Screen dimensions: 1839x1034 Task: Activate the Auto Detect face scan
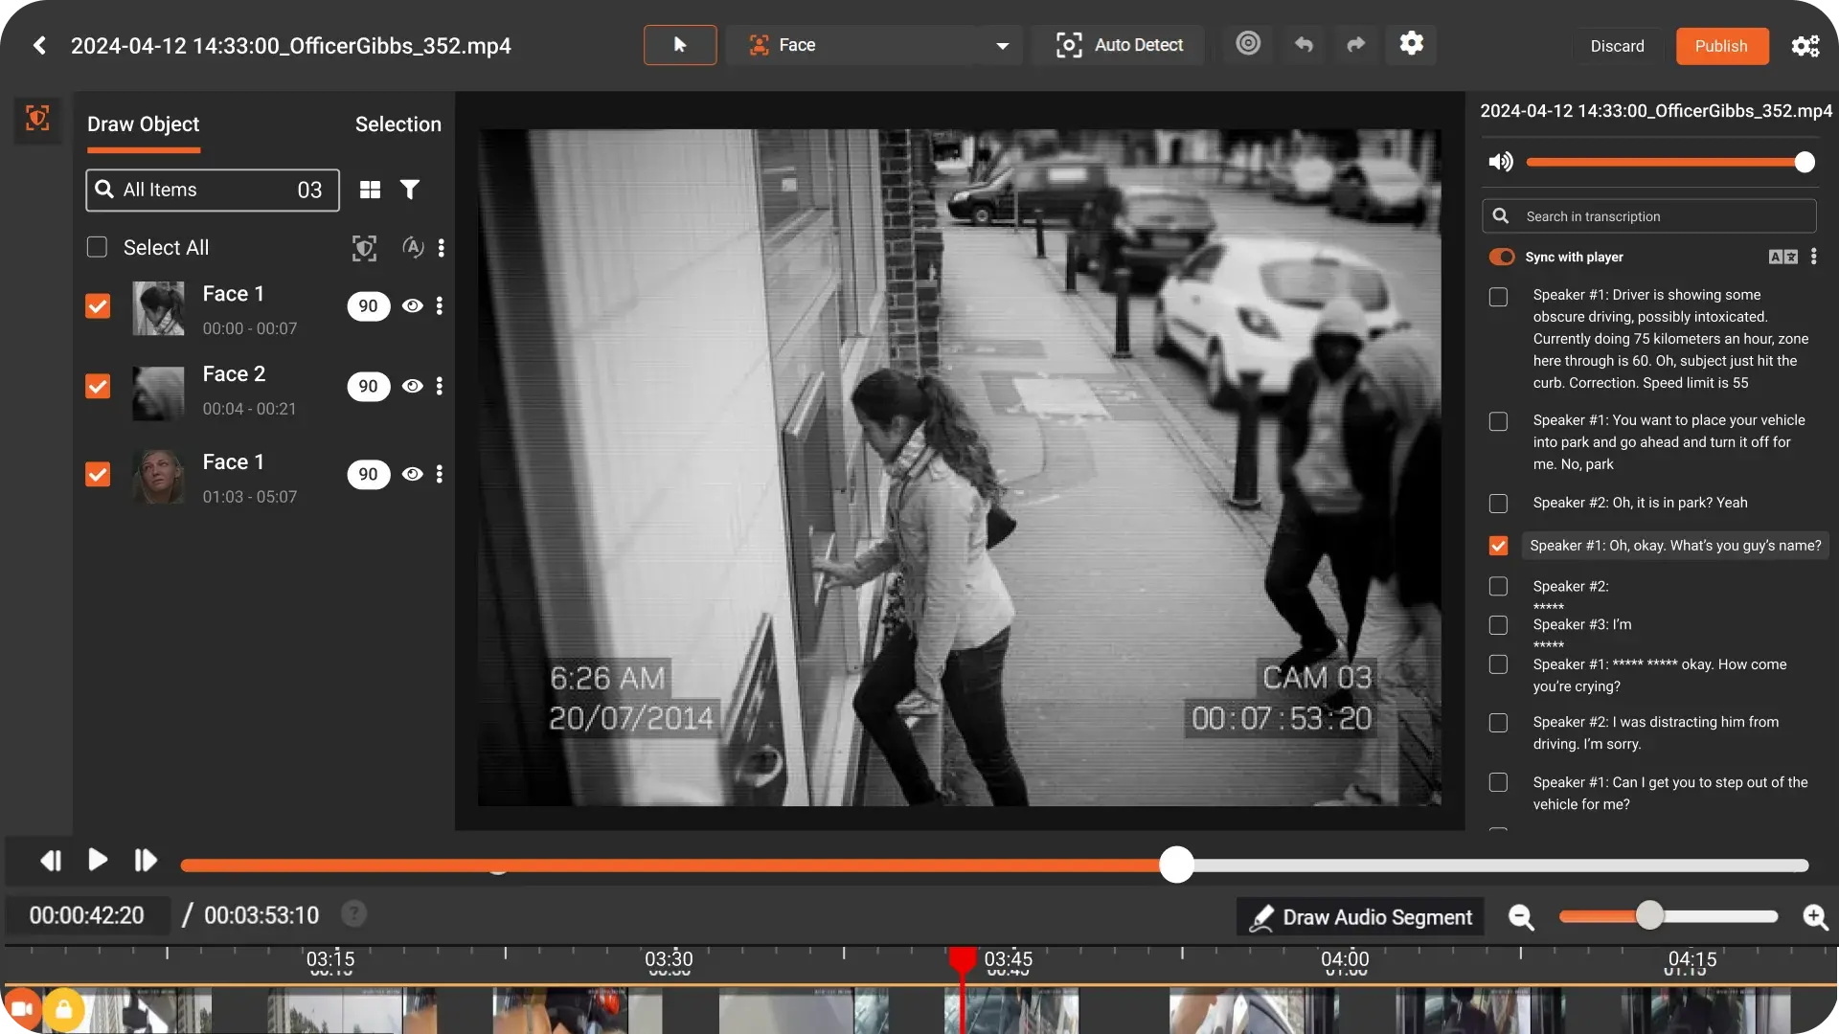click(1119, 45)
